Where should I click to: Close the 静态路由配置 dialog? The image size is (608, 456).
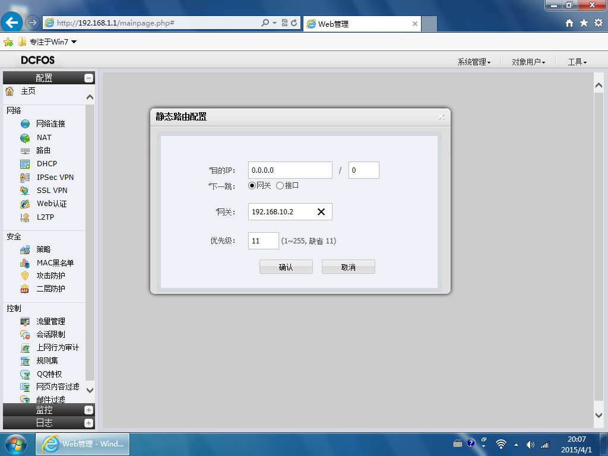pos(441,117)
